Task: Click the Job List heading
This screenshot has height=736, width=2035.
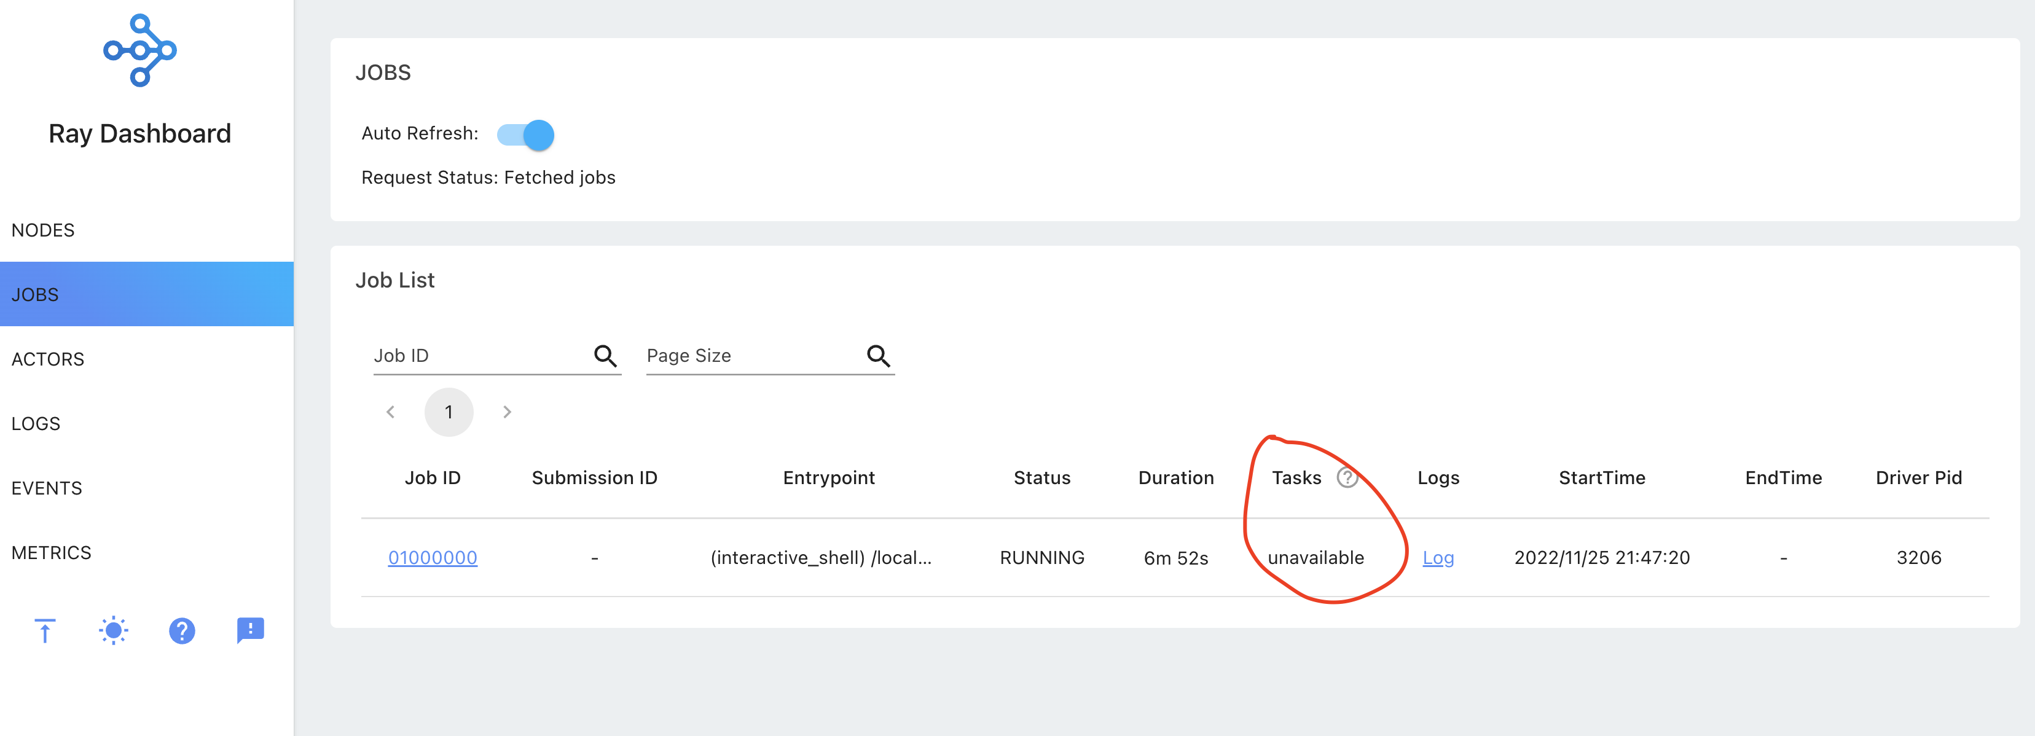Action: [x=395, y=280]
